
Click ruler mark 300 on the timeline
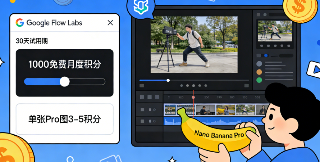coord(232,98)
